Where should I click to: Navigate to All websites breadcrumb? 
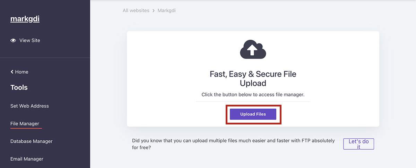tap(136, 11)
